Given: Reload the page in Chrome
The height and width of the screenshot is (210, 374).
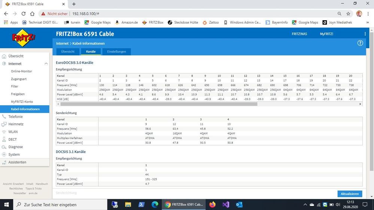Looking at the screenshot, I should click(x=23, y=13).
